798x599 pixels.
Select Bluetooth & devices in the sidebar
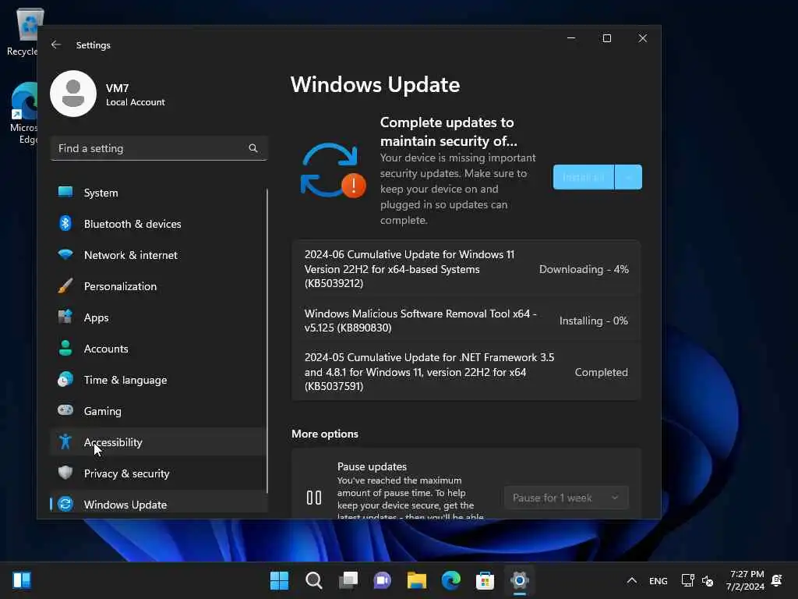(x=159, y=224)
